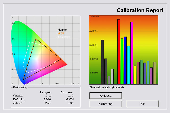170x113 pixels.
Task: Click the Calibration Report title
Action: click(140, 11)
